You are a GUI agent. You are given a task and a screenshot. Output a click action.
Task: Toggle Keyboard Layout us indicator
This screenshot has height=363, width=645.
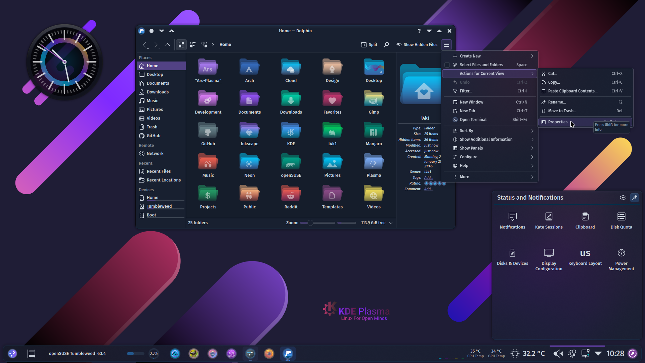click(585, 257)
